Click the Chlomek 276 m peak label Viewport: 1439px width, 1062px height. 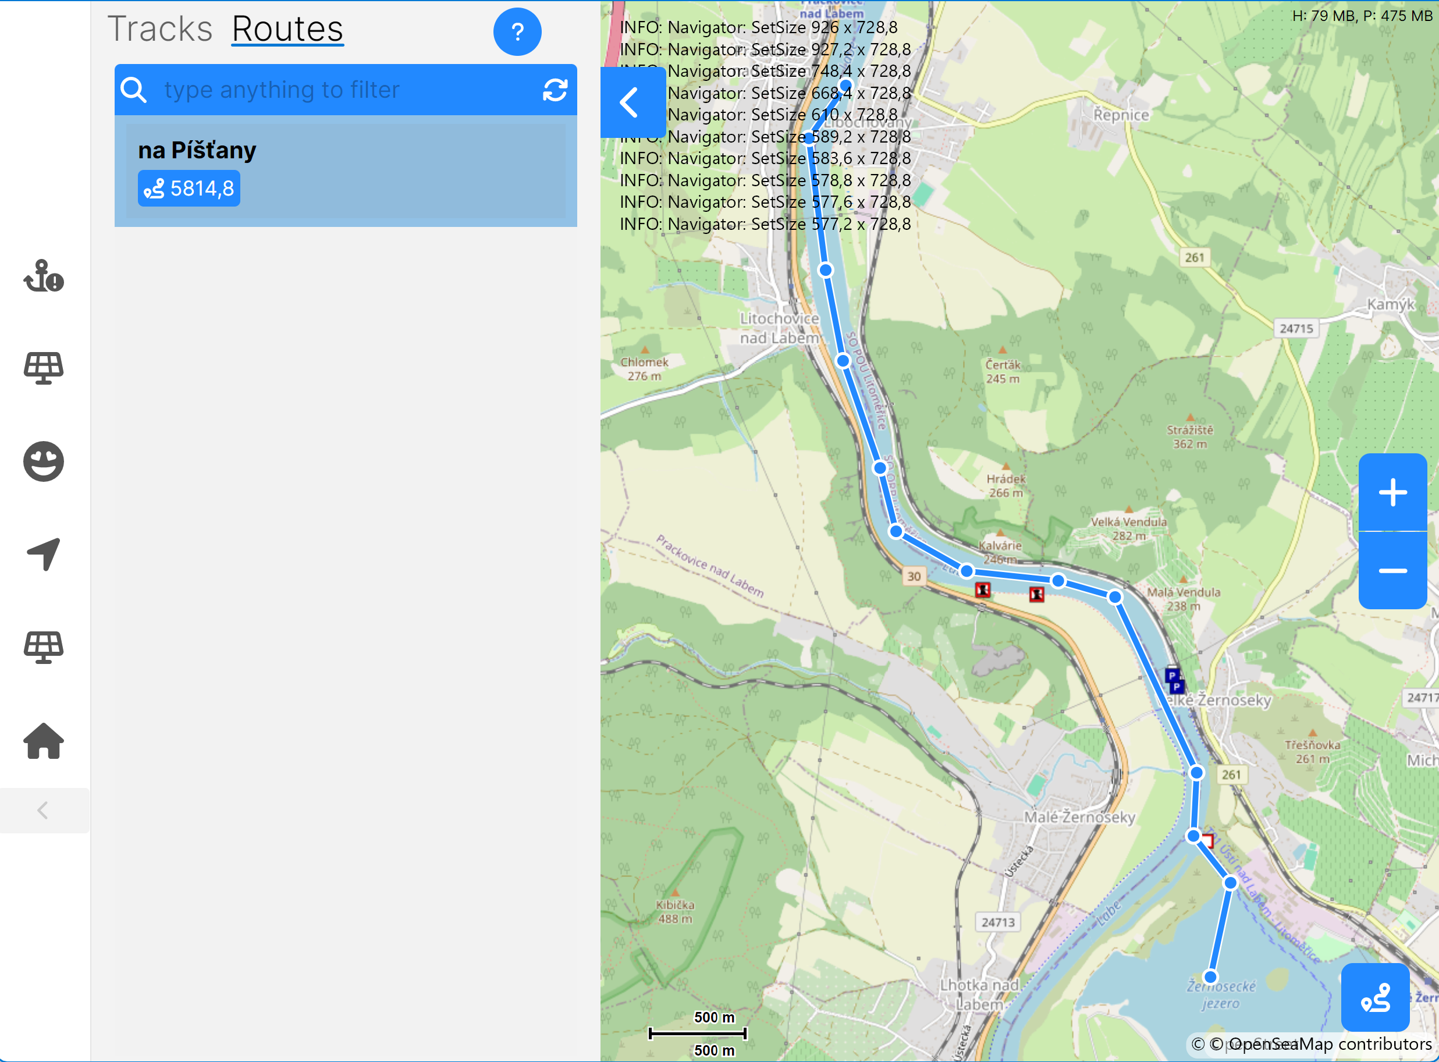pos(645,368)
